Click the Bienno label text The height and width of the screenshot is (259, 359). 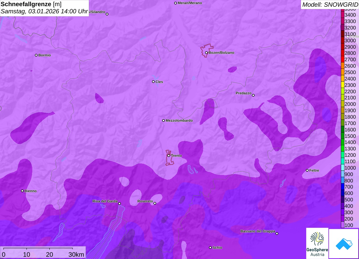pyautogui.click(x=31, y=191)
